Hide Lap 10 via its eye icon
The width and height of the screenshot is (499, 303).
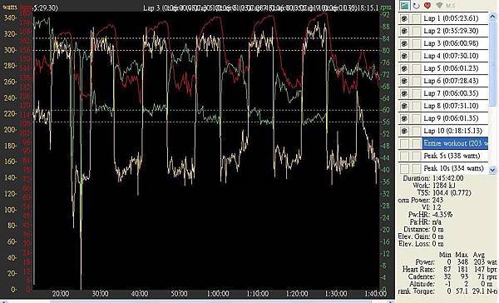coord(404,131)
